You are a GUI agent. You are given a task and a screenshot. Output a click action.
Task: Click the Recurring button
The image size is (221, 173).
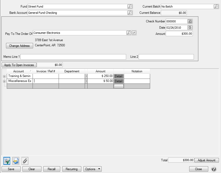(72, 169)
